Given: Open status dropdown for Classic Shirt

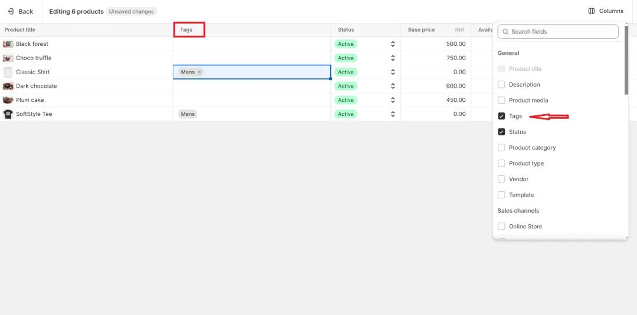Looking at the screenshot, I should 392,72.
